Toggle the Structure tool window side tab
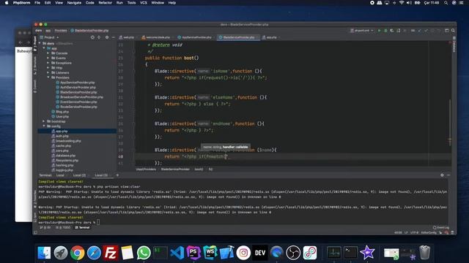469x263 pixels. click(35, 65)
